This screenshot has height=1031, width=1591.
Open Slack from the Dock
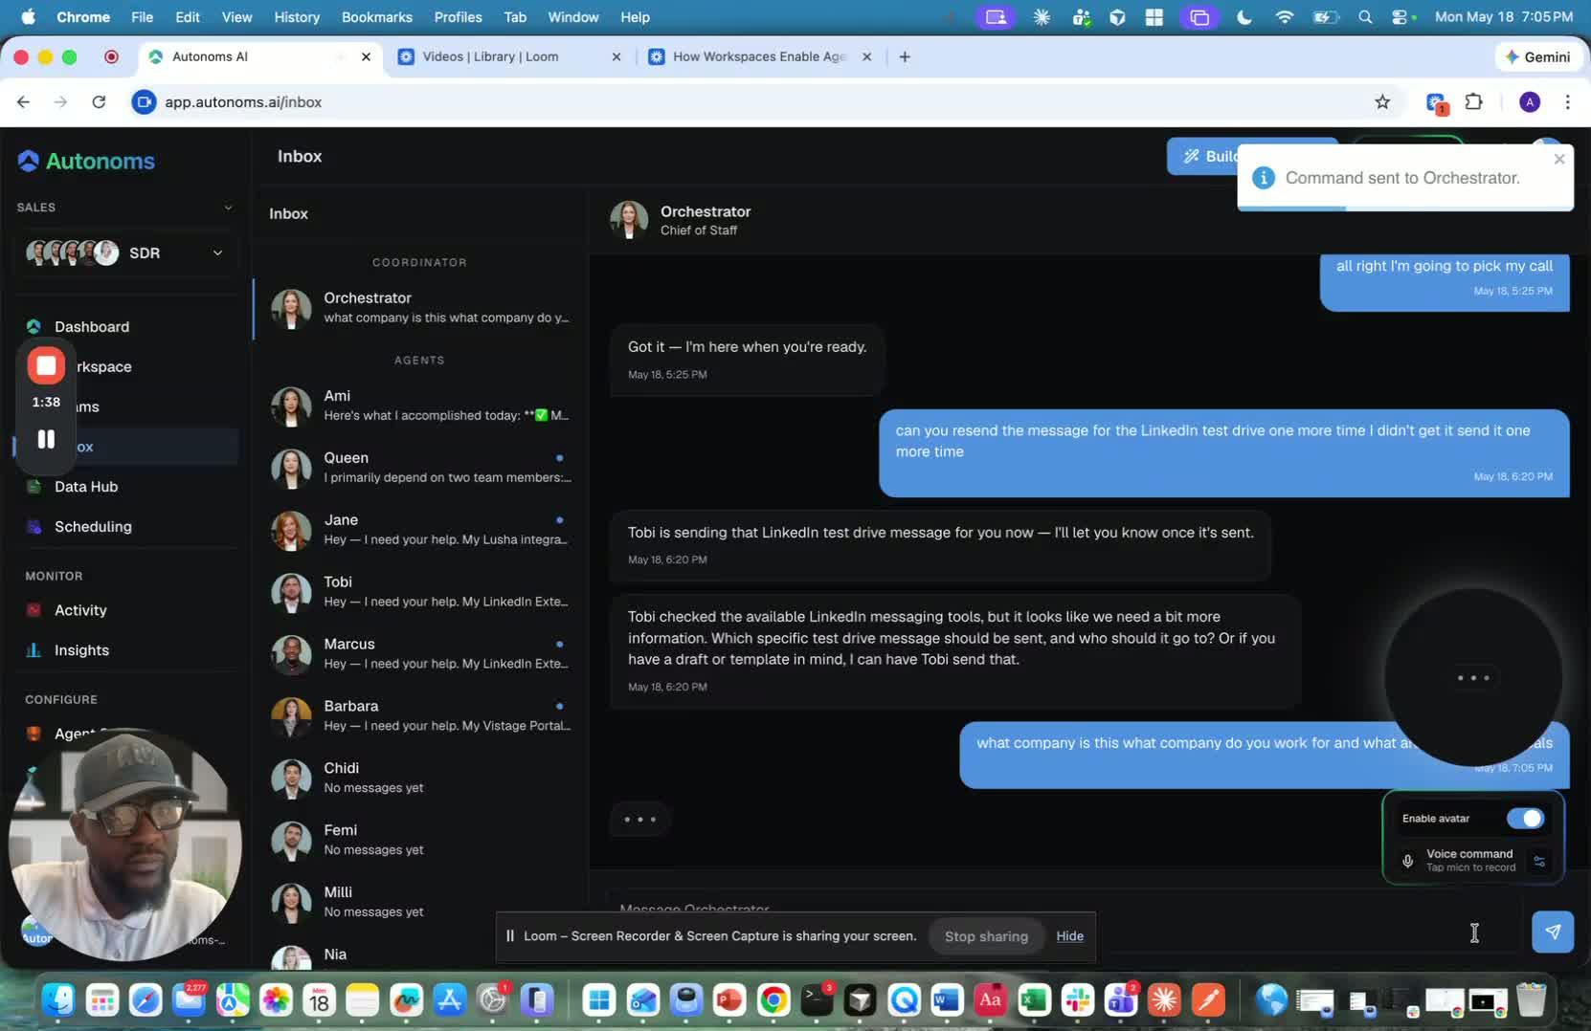[x=1077, y=1000]
